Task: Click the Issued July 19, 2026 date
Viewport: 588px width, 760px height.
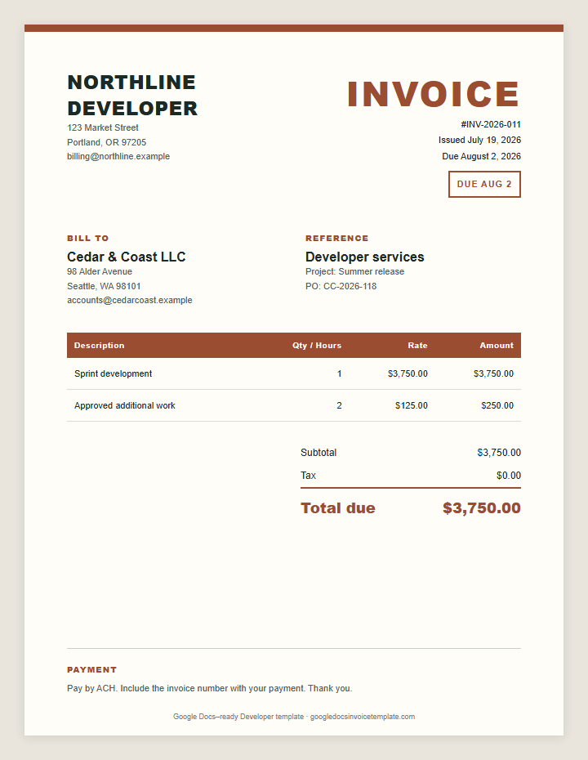Action: tap(479, 140)
